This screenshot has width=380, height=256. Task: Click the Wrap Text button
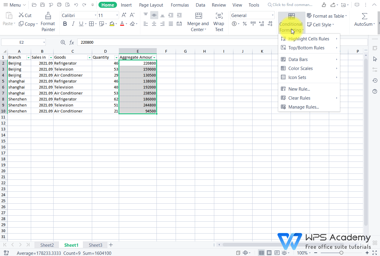(x=219, y=22)
